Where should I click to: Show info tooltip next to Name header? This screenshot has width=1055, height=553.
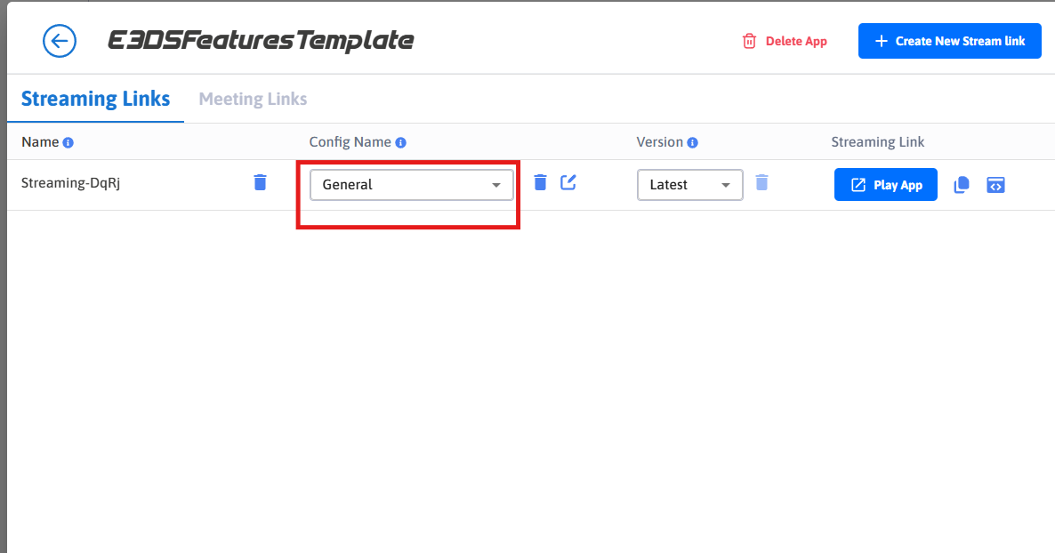point(68,142)
